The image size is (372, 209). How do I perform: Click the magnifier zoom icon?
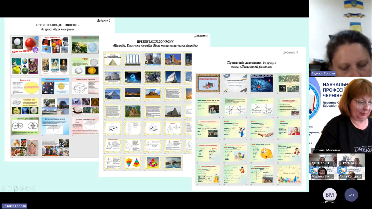[x=28, y=188]
